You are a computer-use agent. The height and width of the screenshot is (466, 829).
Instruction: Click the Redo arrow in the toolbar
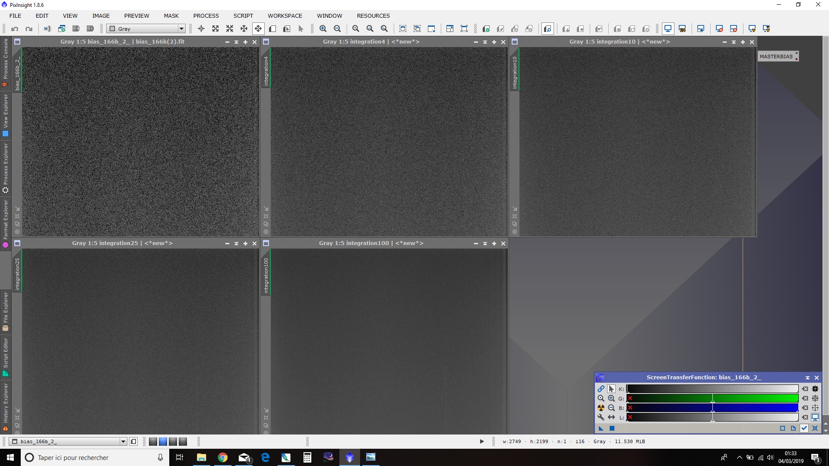click(x=29, y=28)
